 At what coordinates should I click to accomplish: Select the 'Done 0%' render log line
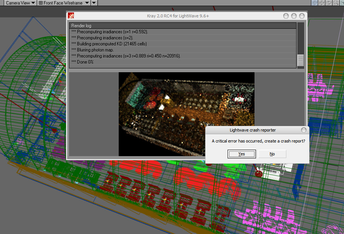(182, 62)
